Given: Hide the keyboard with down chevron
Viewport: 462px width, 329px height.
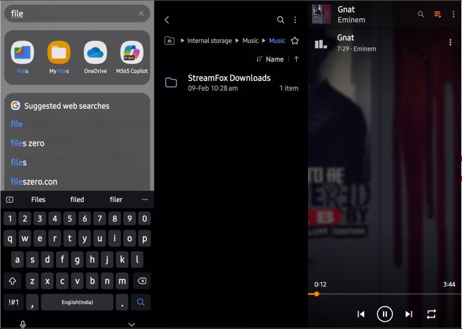Looking at the screenshot, I should point(132,324).
